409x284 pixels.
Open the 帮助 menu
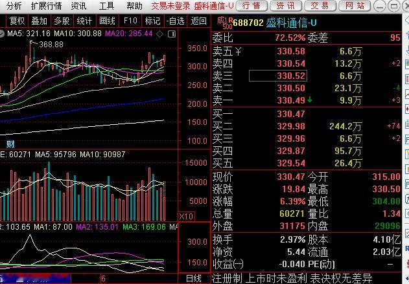[135, 6]
